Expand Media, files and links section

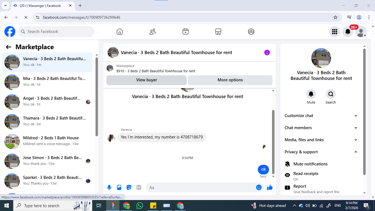(x=321, y=140)
